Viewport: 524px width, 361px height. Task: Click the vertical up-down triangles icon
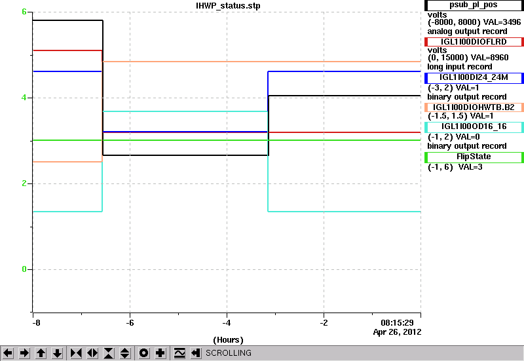[x=125, y=353]
